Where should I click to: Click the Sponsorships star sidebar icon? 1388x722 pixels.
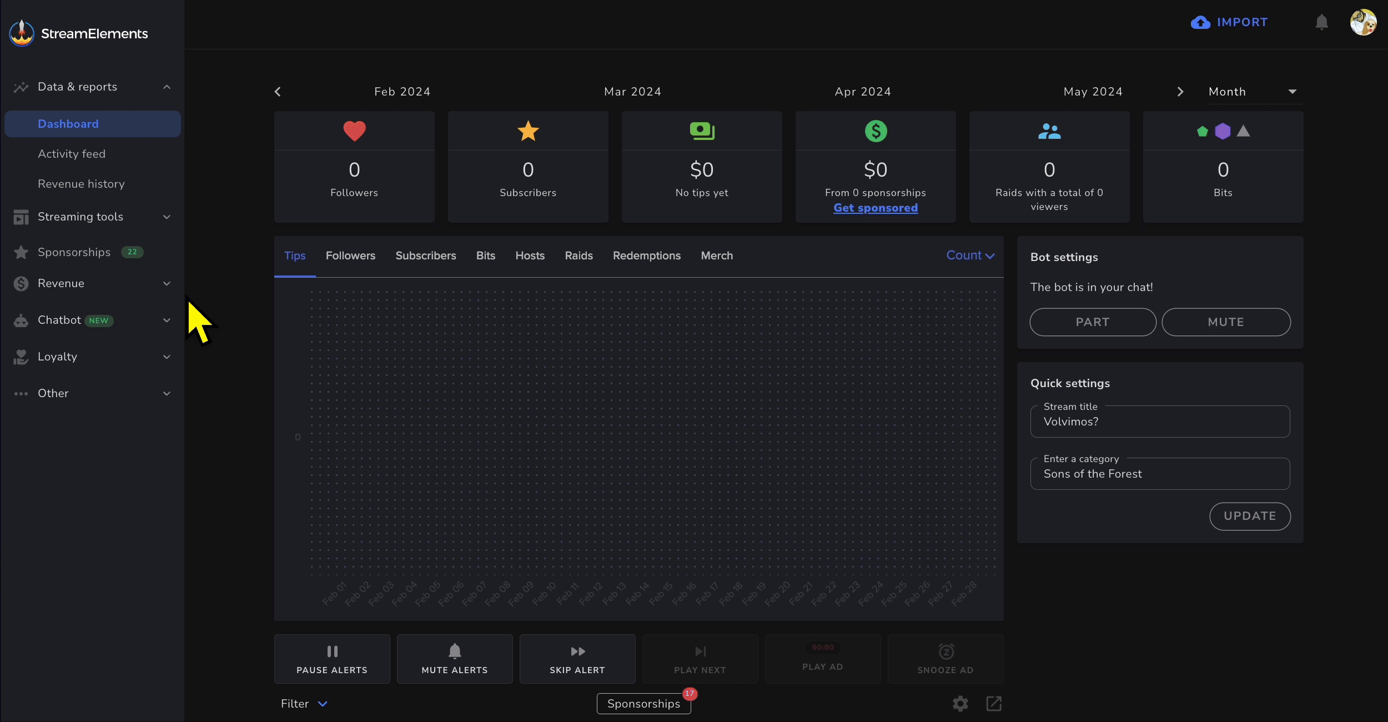(x=21, y=252)
